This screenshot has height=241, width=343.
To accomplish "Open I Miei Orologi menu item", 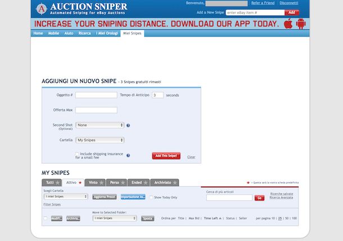I will [107, 33].
